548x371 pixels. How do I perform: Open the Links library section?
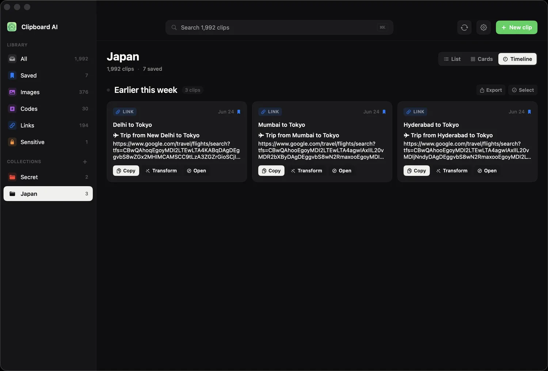tap(48, 125)
